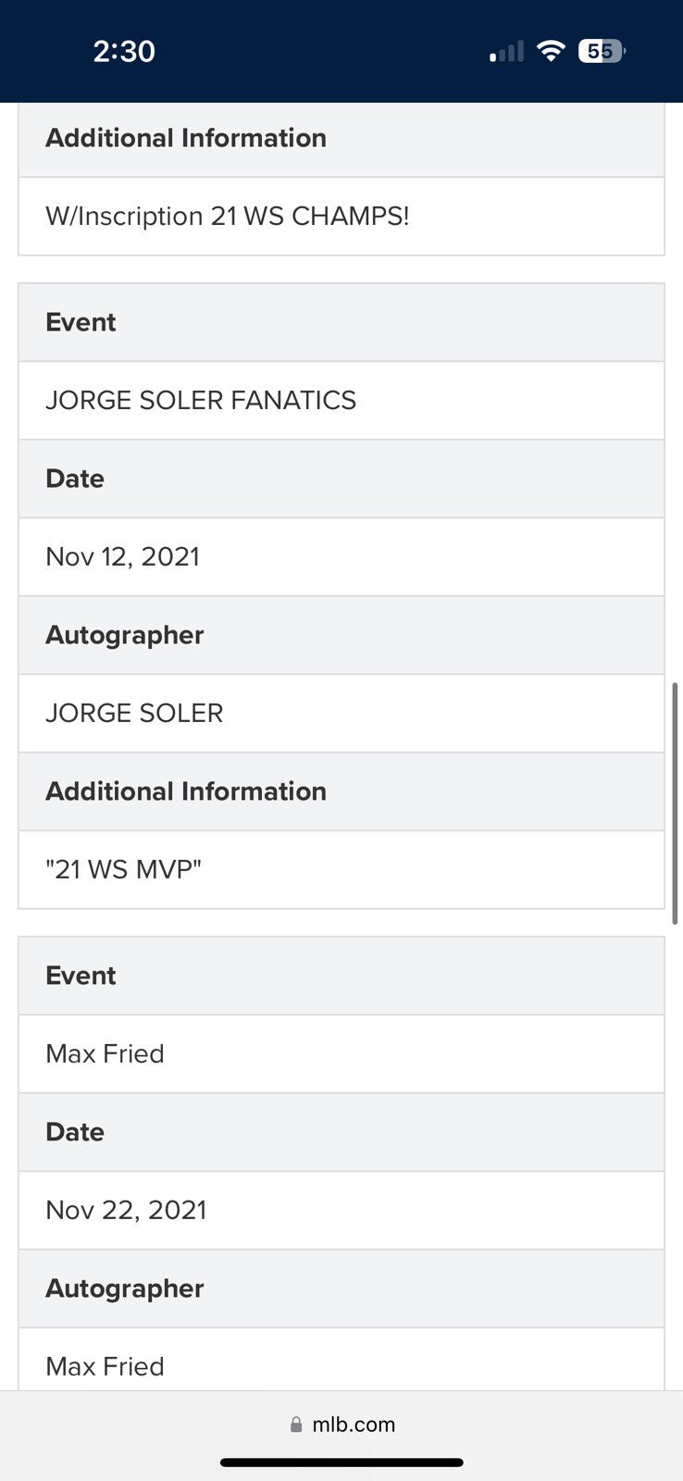Tap W/Inscription 21 WS CHAMPS! text
683x1481 pixels.
(228, 216)
